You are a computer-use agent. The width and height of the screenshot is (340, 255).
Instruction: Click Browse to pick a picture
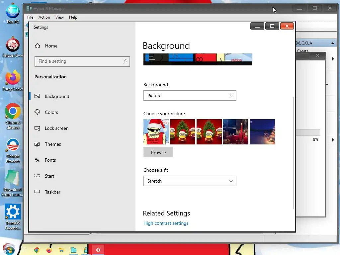click(158, 152)
